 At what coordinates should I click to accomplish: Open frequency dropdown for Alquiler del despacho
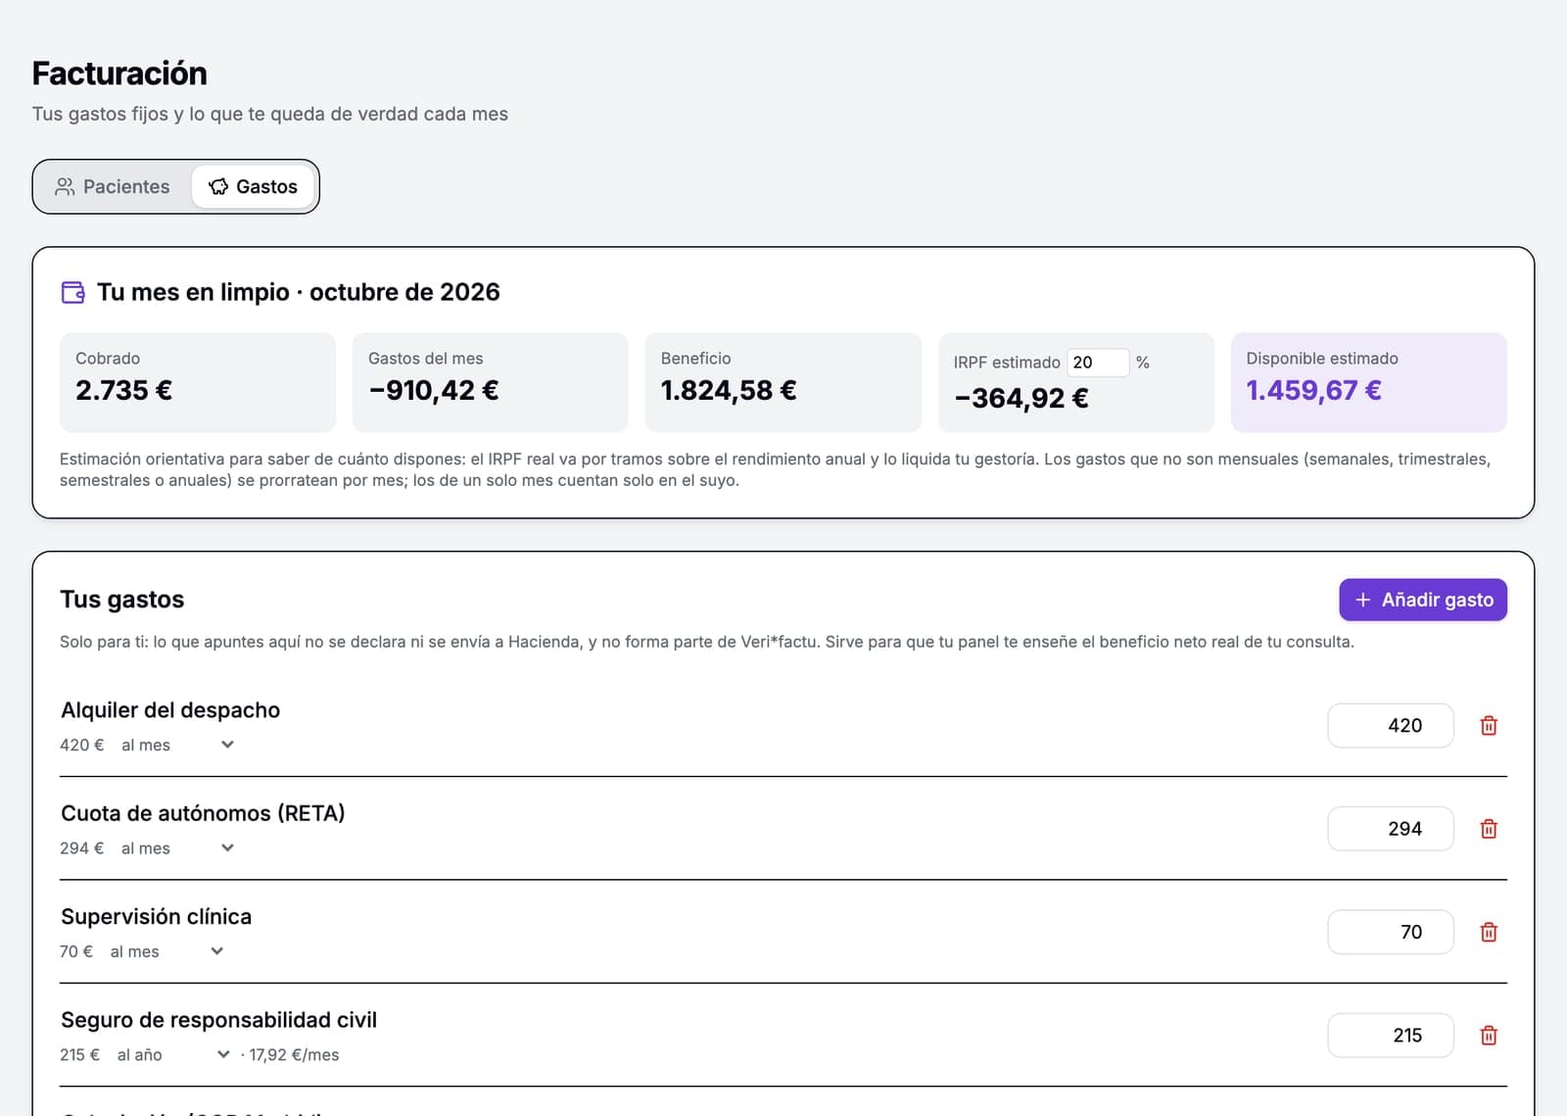[178, 745]
